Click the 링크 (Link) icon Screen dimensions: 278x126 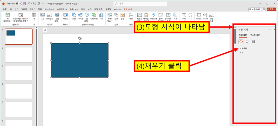116,15
